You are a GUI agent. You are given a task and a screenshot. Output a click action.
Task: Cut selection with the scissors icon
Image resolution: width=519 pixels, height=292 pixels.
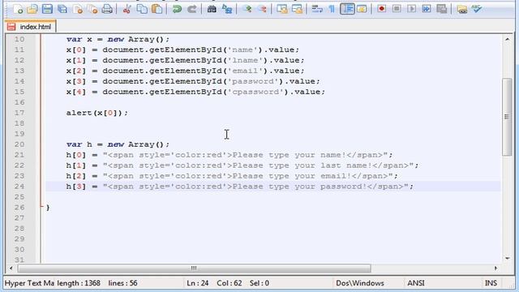tap(127, 9)
